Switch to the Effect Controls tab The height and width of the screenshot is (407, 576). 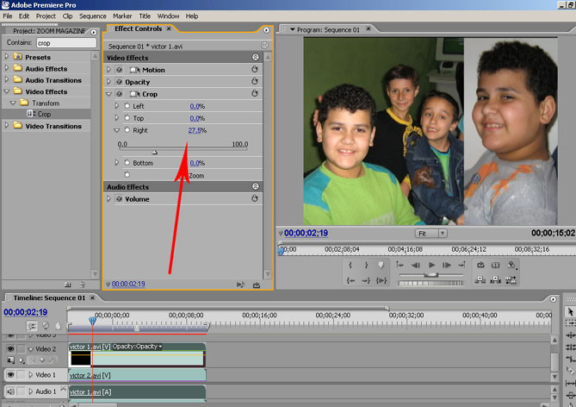[x=138, y=28]
